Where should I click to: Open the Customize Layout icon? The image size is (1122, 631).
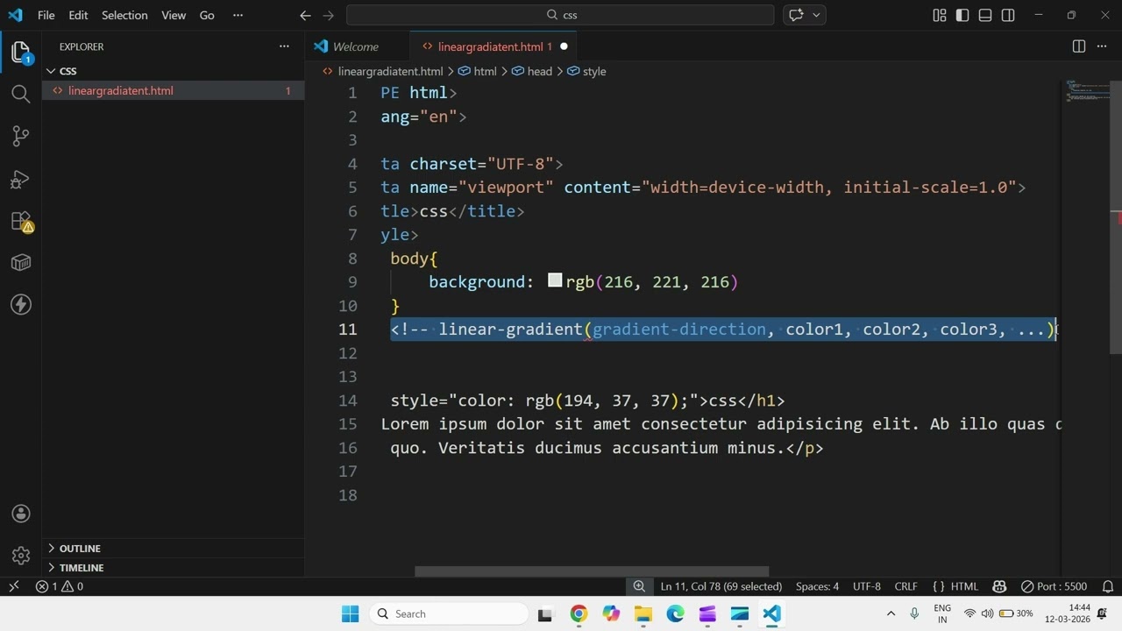click(x=940, y=15)
